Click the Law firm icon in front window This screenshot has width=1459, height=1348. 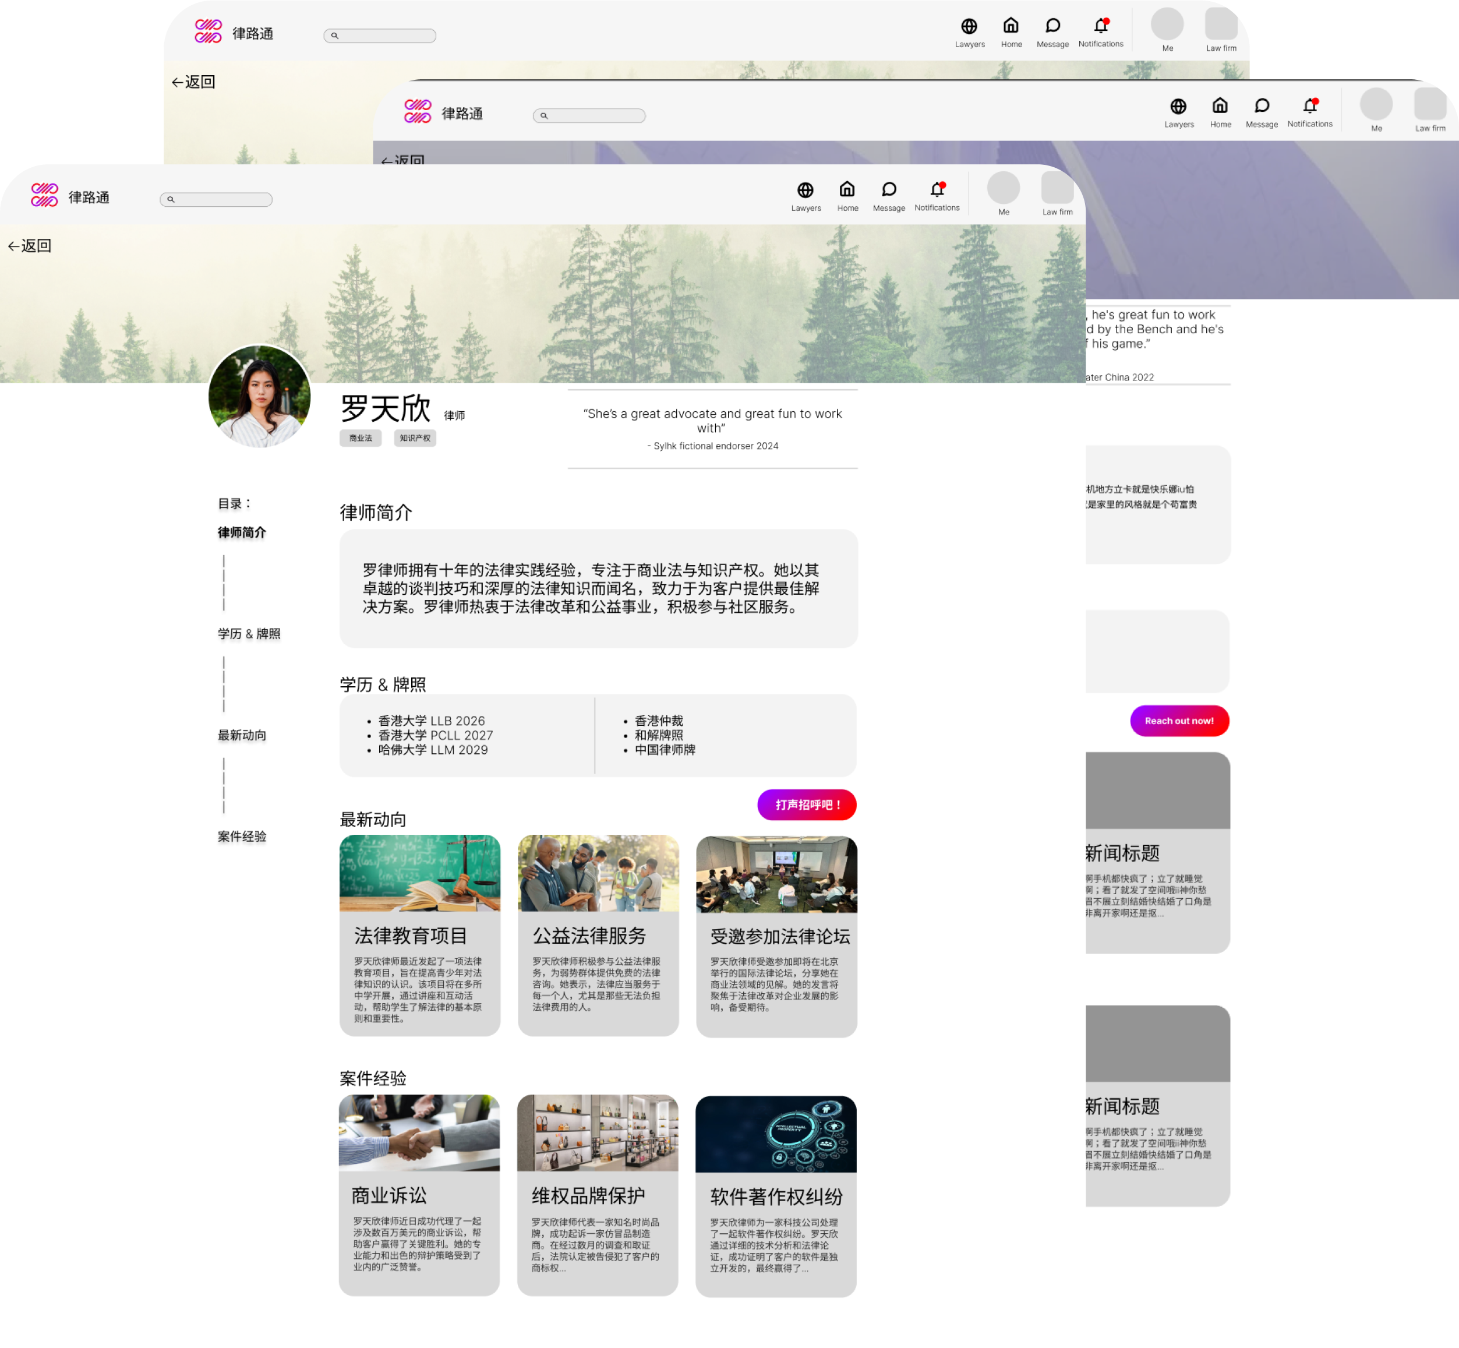click(1057, 188)
